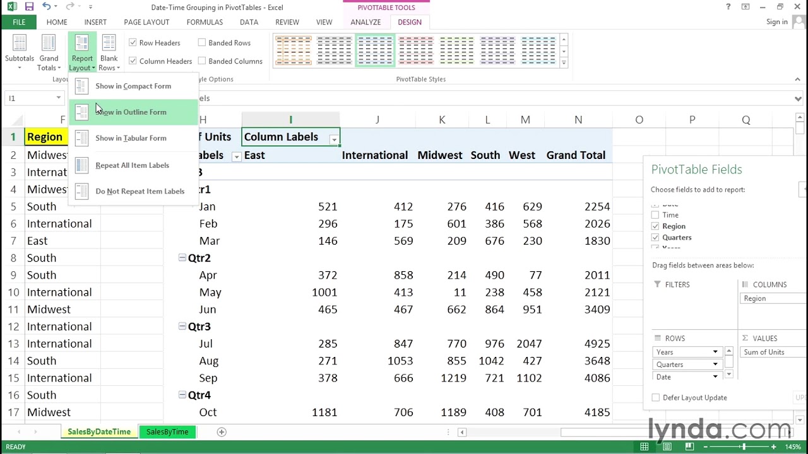Switch to the FORMULAS ribbon tab
The width and height of the screenshot is (808, 454).
pyautogui.click(x=205, y=22)
